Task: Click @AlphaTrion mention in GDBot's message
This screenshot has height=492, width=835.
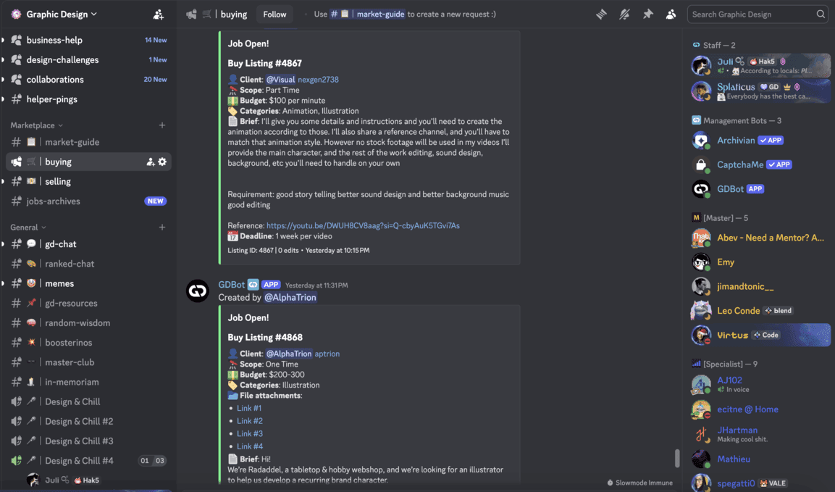Action: [x=290, y=297]
